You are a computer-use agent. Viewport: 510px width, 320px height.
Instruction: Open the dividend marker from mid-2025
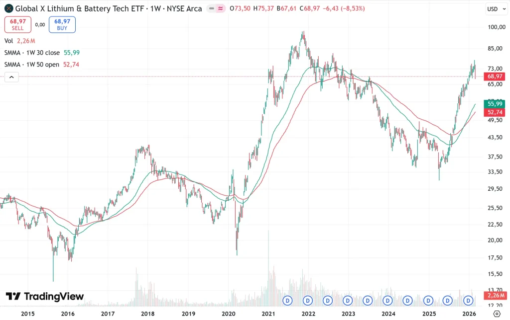(x=448, y=301)
